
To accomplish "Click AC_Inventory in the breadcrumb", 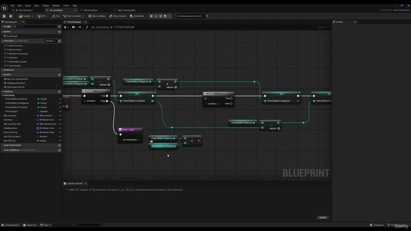I will [x=100, y=27].
